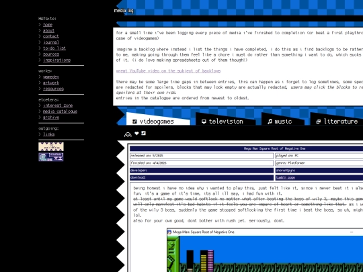Viewport: 363px width, 272px height.
Task: Click the 'snoruntpyro' developer name cell
Action: click(319, 171)
